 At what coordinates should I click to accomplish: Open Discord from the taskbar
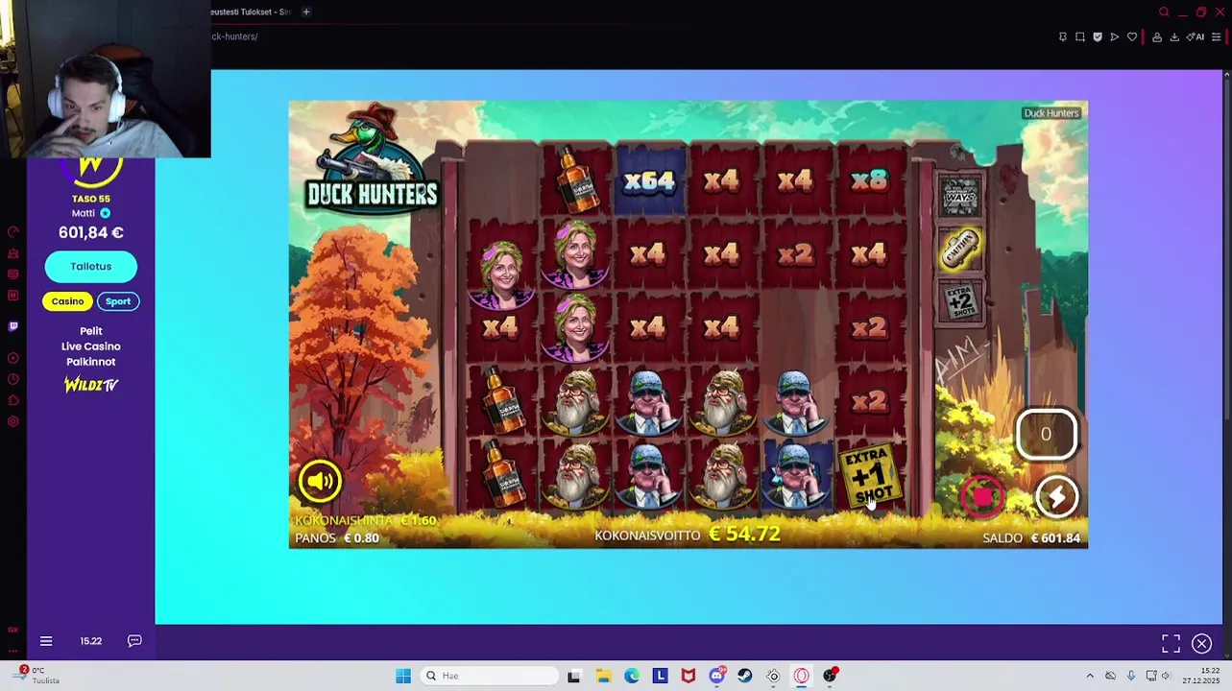(x=716, y=676)
